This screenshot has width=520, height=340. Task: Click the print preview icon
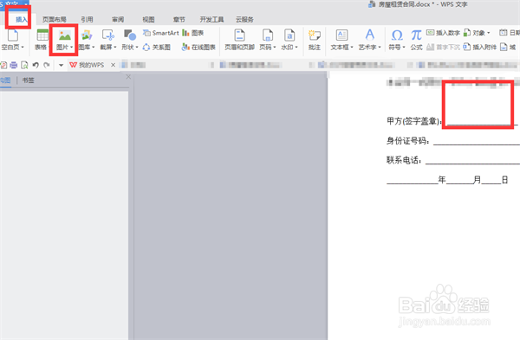tap(24, 65)
